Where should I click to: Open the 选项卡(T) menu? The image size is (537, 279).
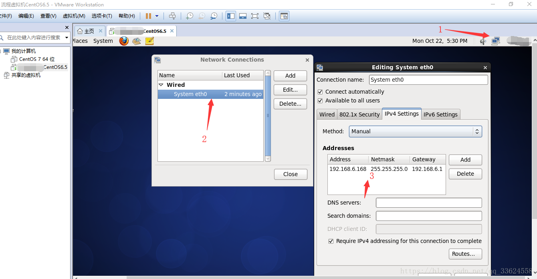point(102,16)
